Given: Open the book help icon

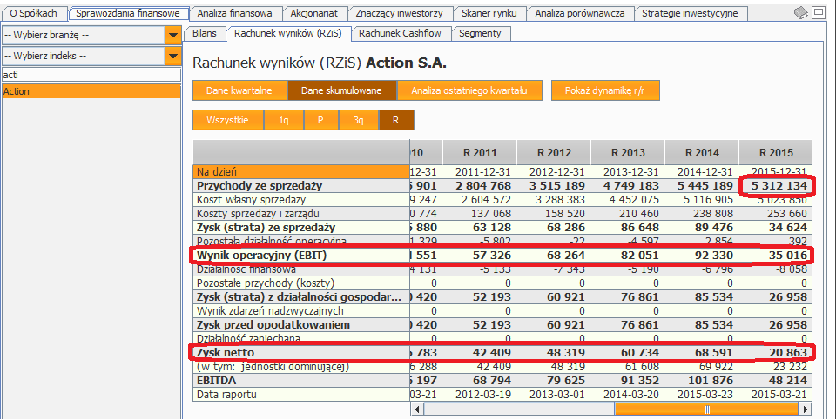Looking at the screenshot, I should 801,12.
